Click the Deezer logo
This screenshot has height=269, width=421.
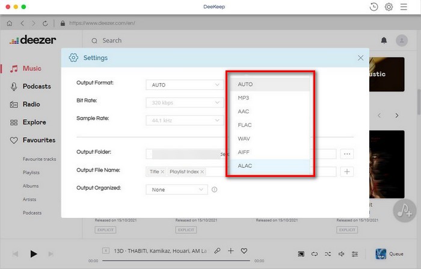(x=32, y=40)
